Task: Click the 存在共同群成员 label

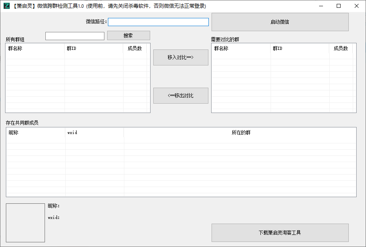Action: (x=22, y=123)
